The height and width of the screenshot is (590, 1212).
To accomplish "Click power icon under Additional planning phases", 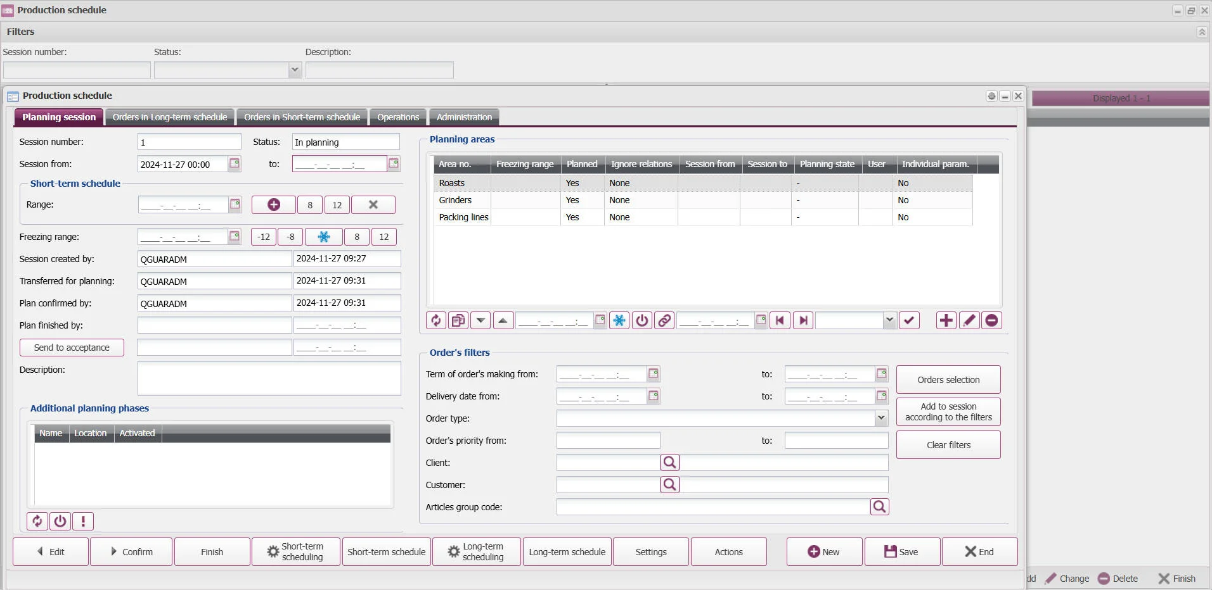I will 60,521.
